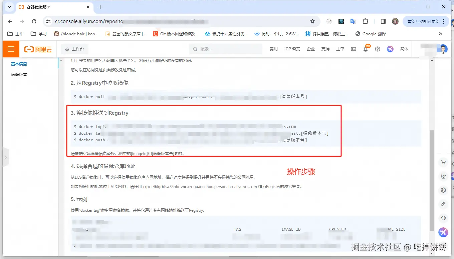The height and width of the screenshot is (259, 454).
Task: Open the Aliyun hamburger navigation menu
Action: 11,49
